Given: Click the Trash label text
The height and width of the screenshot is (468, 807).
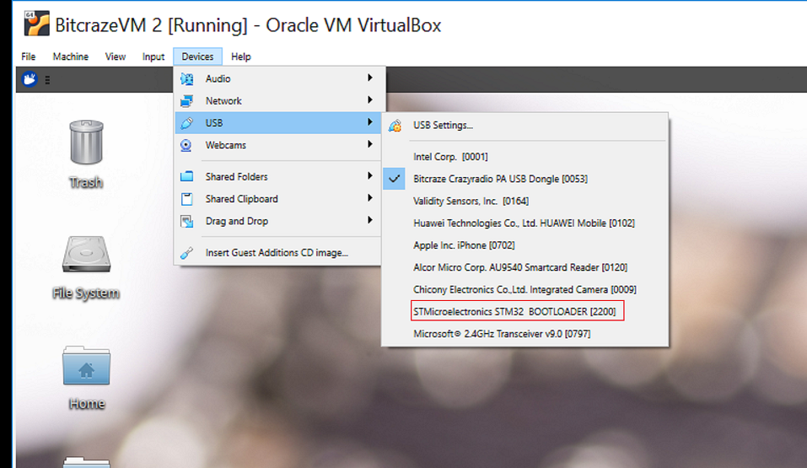Looking at the screenshot, I should click(x=86, y=182).
